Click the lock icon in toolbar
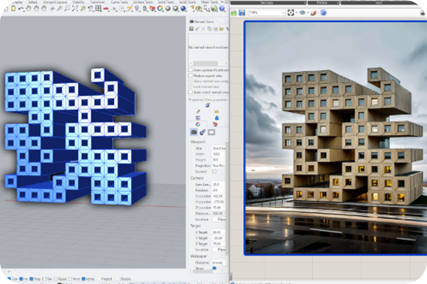The height and width of the screenshot is (284, 427). click(145, 9)
